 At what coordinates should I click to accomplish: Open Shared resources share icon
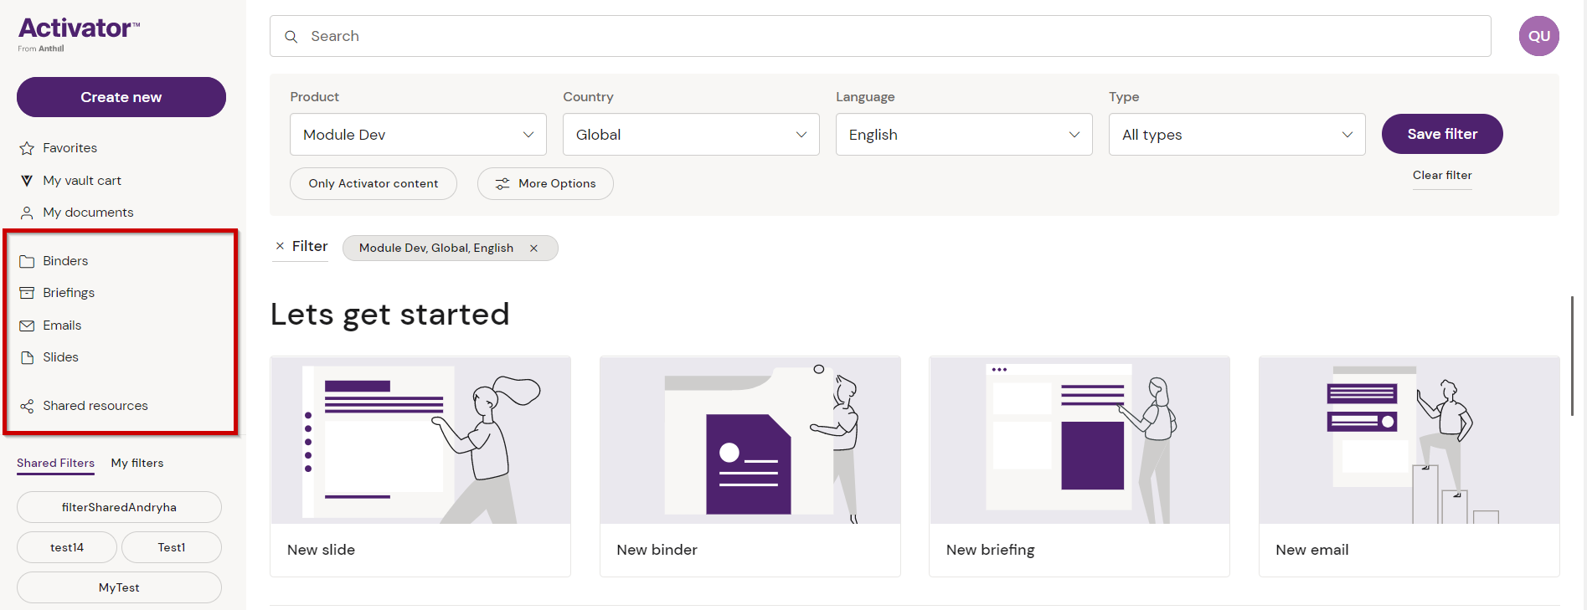click(27, 406)
